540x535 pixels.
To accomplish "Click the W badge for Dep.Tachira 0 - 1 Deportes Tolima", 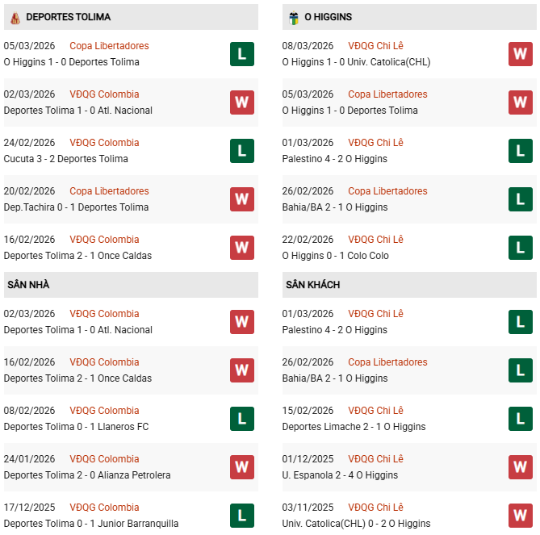I will pyautogui.click(x=241, y=199).
